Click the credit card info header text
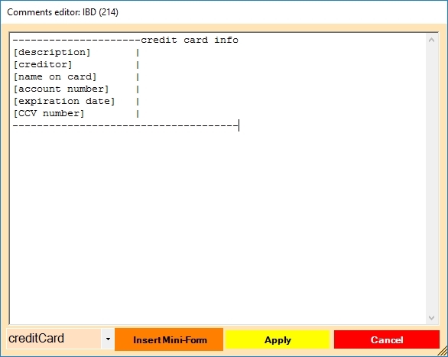The image size is (448, 357). tap(190, 40)
